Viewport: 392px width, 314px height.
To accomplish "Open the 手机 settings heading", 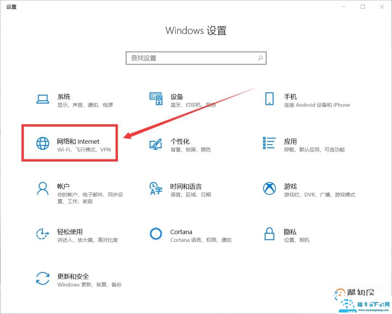I will [290, 97].
